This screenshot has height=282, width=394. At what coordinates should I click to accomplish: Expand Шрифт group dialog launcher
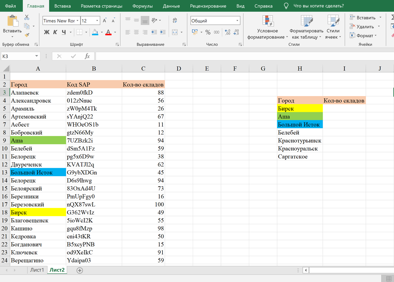(x=117, y=44)
